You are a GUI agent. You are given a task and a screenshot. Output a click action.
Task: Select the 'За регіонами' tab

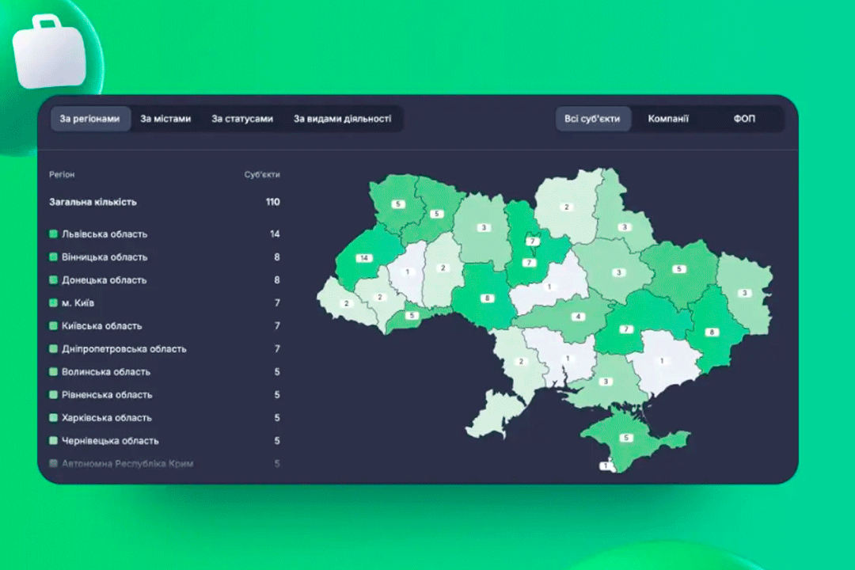[x=90, y=119]
